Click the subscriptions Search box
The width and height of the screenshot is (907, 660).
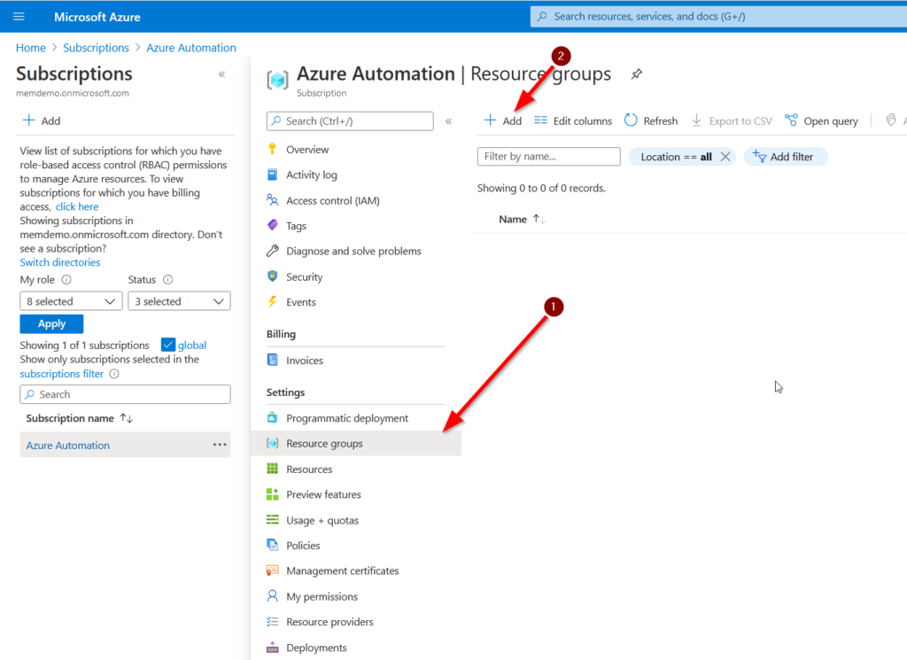point(126,394)
